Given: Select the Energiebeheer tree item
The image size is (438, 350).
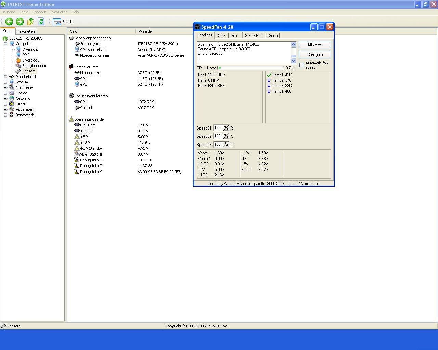Looking at the screenshot, I should (34, 66).
